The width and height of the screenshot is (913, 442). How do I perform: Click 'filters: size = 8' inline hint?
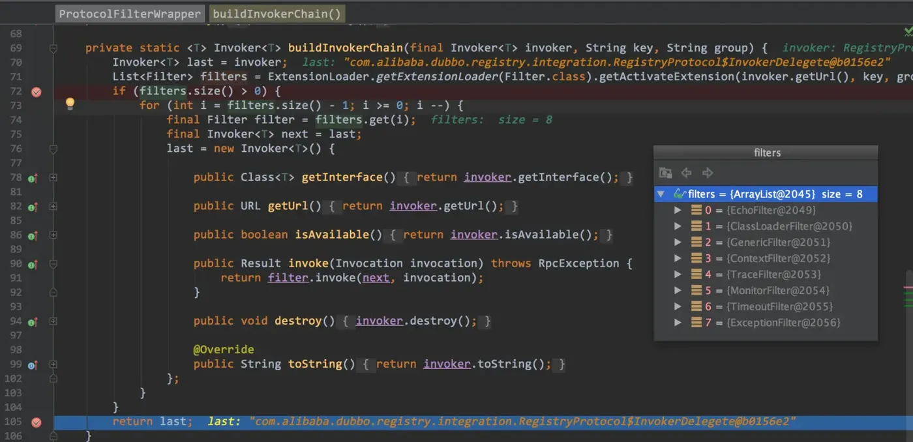[x=492, y=120]
